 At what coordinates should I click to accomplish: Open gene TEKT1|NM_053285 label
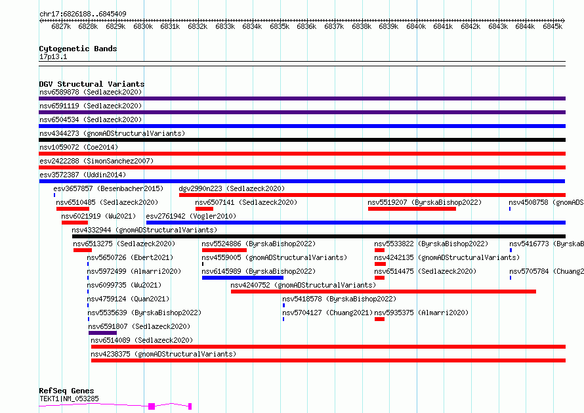[69, 399]
